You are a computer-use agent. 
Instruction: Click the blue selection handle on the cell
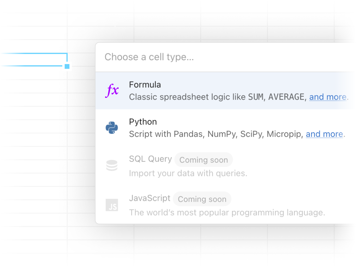pos(67,66)
